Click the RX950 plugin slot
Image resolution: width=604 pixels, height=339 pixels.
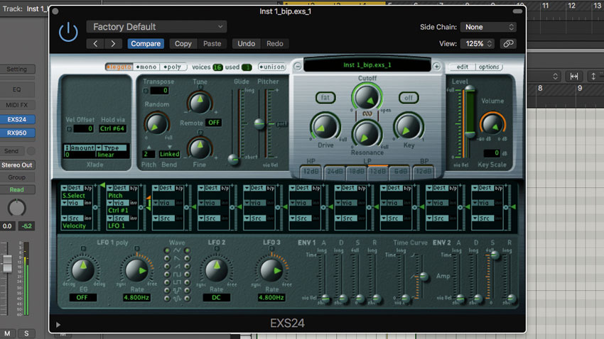click(17, 133)
